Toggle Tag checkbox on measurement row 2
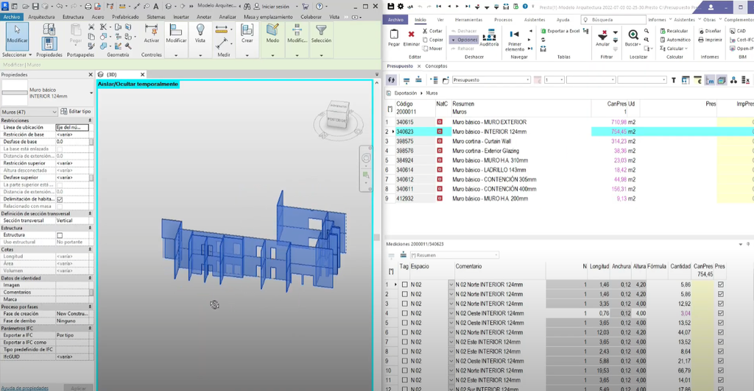This screenshot has width=754, height=391. (x=404, y=294)
